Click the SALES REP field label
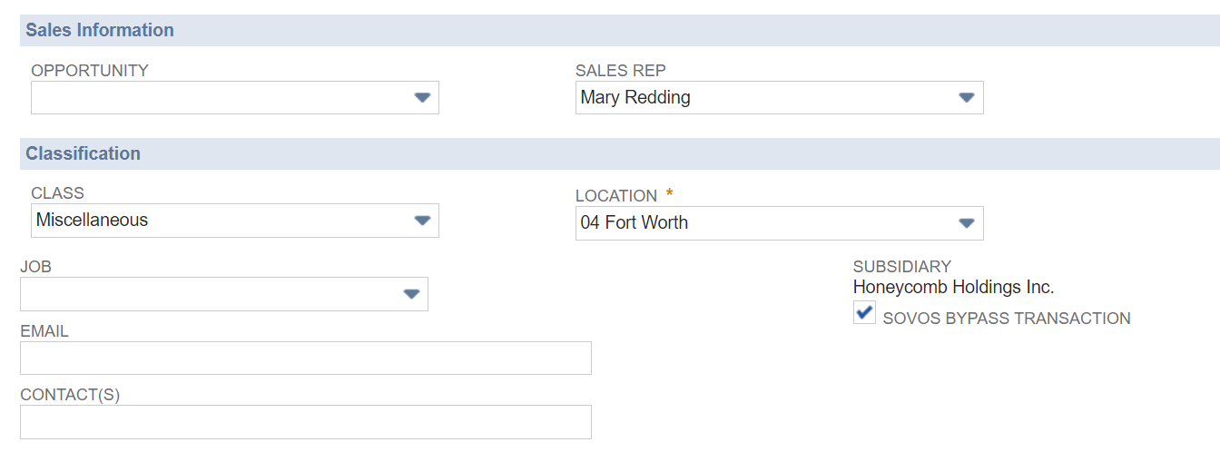This screenshot has height=452, width=1220. [x=621, y=71]
